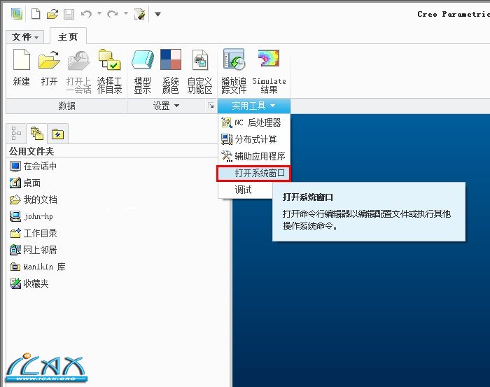The width and height of the screenshot is (490, 387).
Task: Switch to the 主页 ribbon tab
Action: click(68, 37)
